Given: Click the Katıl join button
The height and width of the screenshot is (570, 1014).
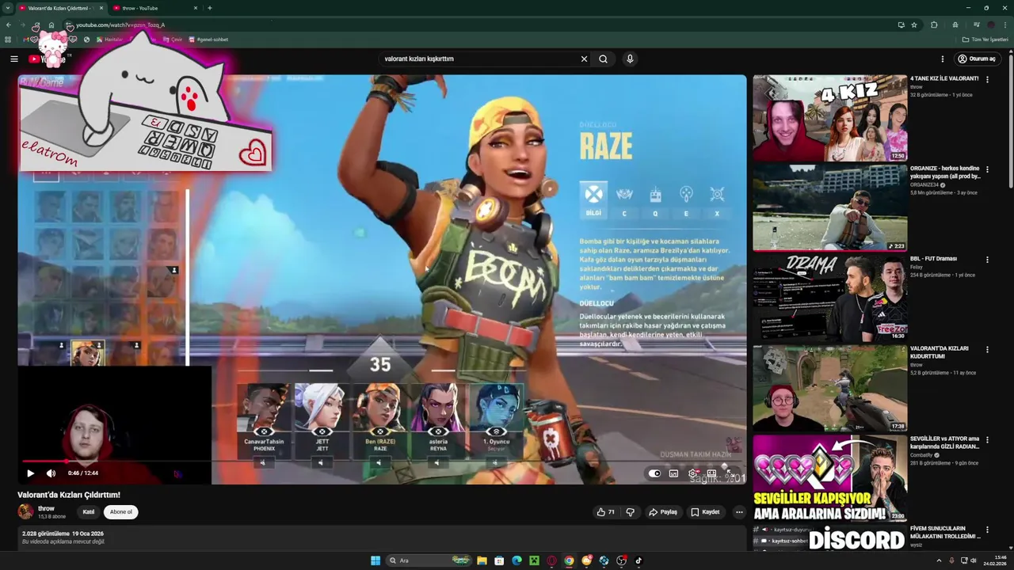Looking at the screenshot, I should coord(89,512).
